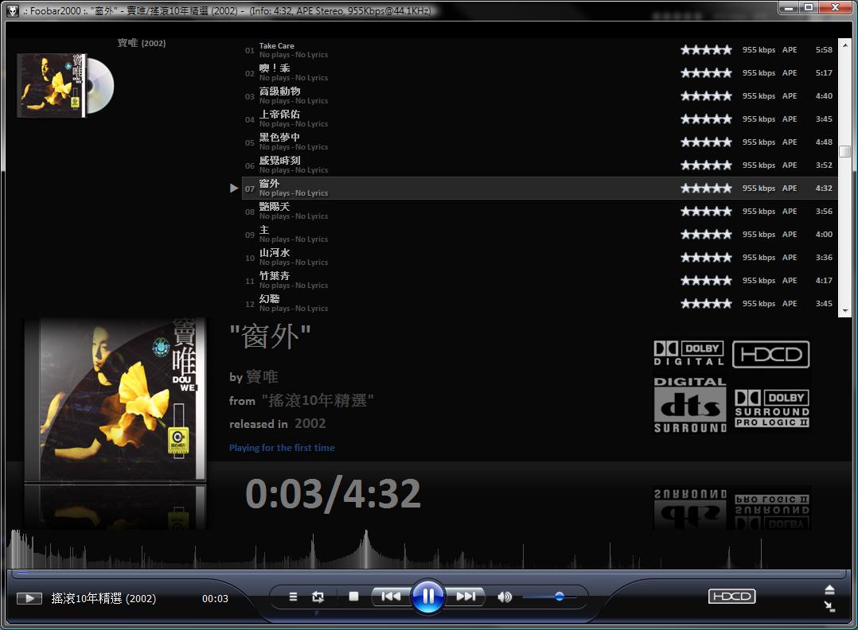
Task: Select track 11 竹葉青
Action: [x=539, y=280]
